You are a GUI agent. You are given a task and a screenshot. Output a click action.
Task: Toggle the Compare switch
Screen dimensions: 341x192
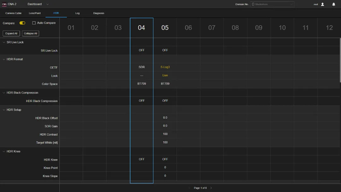22,23
